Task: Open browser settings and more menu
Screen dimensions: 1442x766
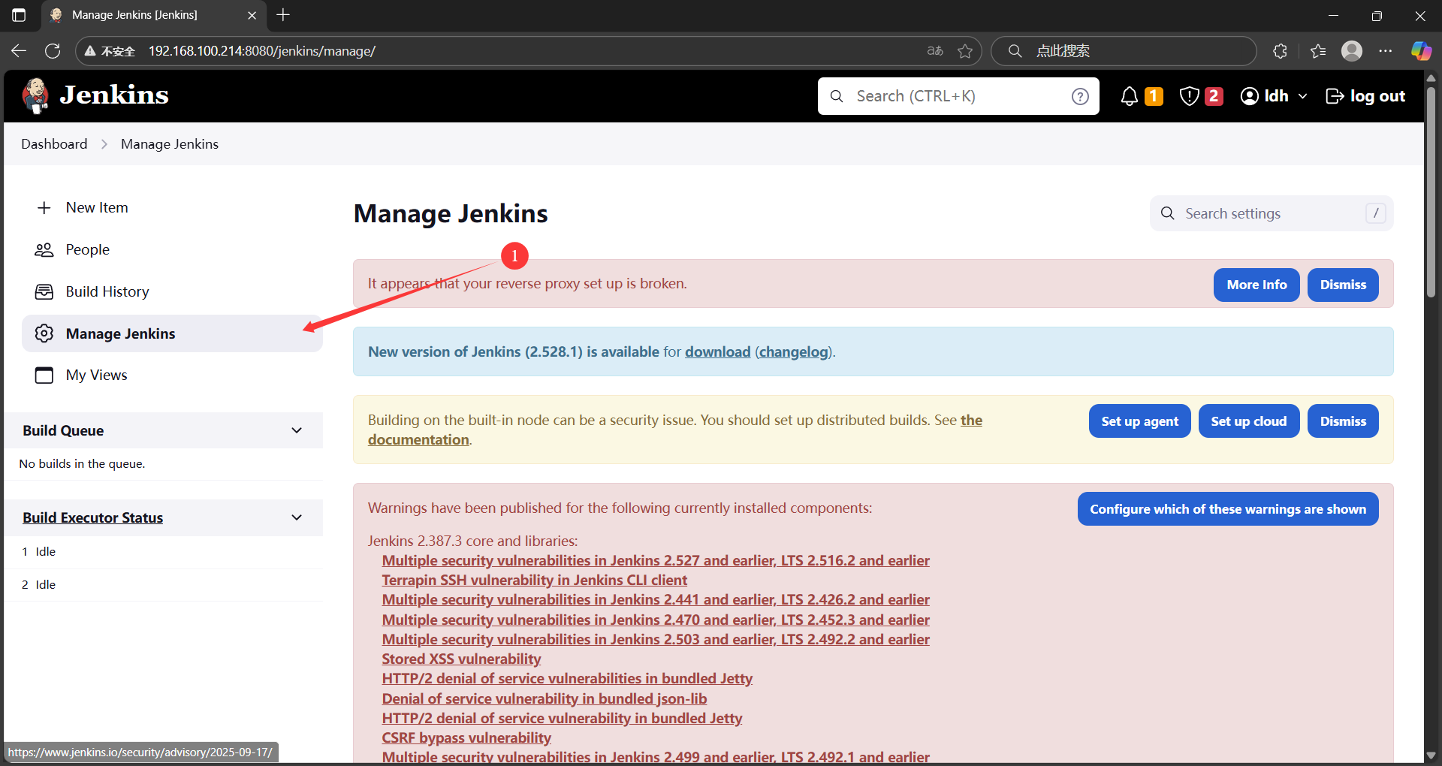Action: coord(1386,51)
